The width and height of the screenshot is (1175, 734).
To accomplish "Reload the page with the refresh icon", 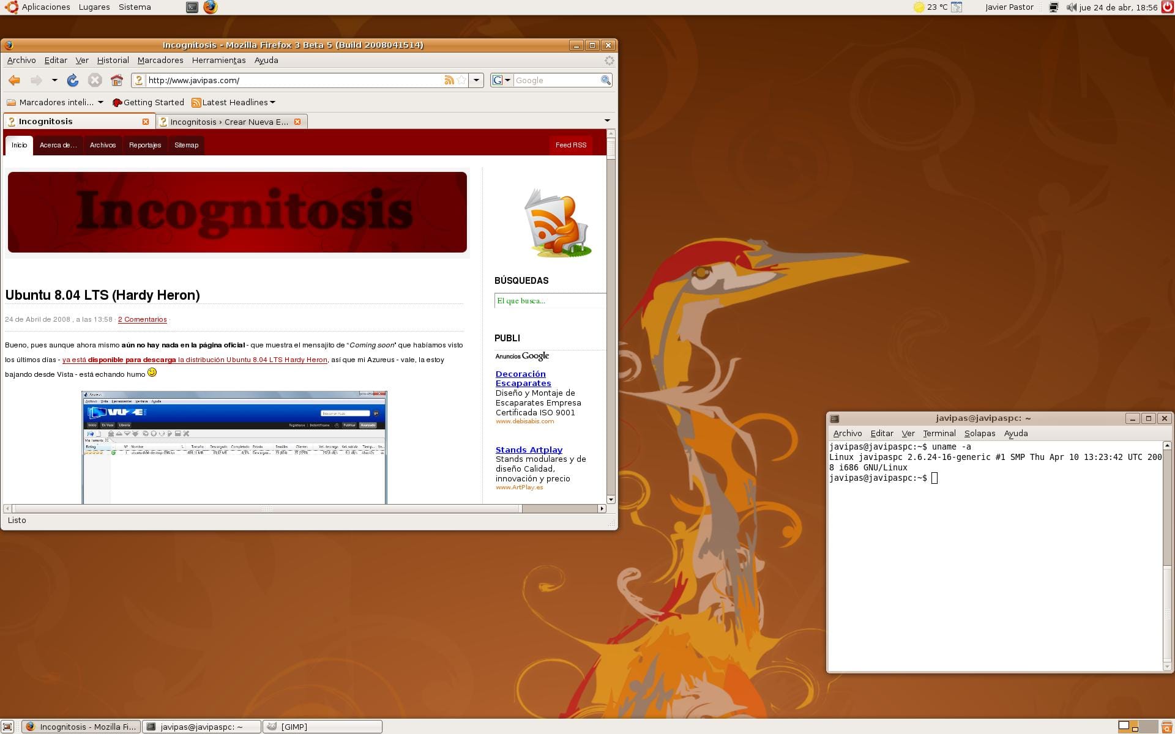I will click(x=73, y=80).
